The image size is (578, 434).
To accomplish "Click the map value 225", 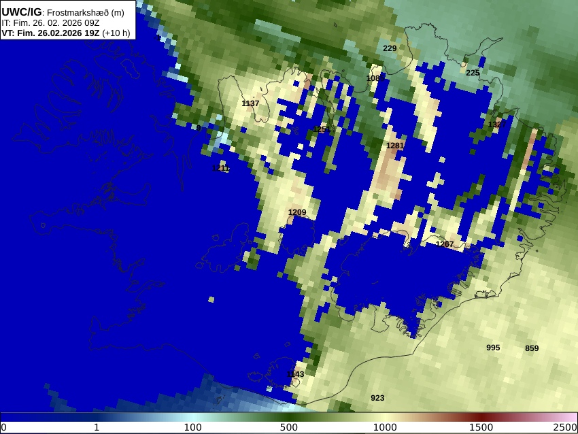I will 473,73.
